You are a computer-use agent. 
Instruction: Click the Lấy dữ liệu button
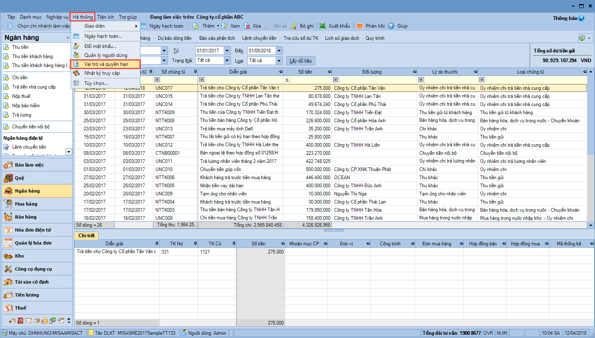(x=301, y=61)
